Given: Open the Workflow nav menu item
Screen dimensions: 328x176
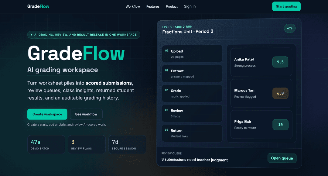Looking at the screenshot, I should coord(133,6).
